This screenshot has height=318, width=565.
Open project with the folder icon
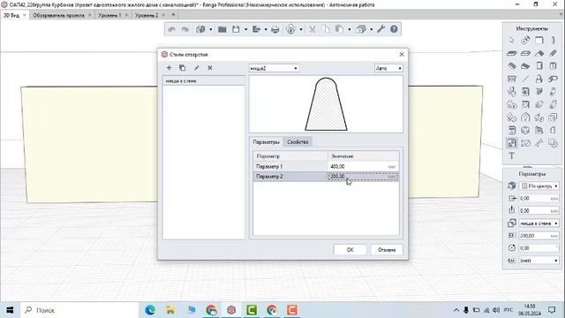[x=222, y=29]
